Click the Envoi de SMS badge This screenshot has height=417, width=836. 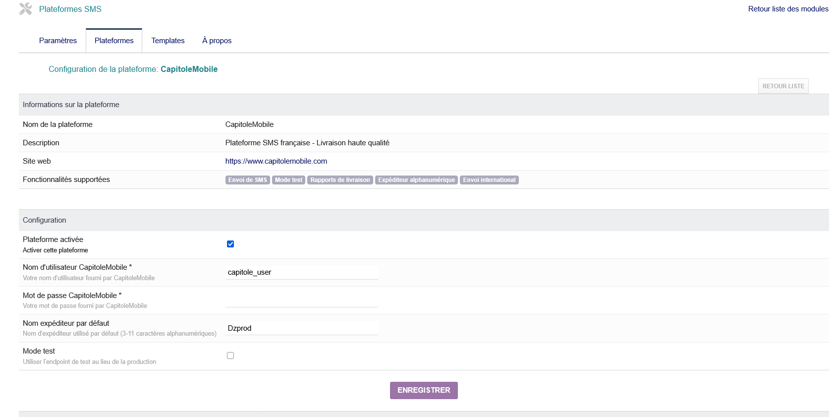pyautogui.click(x=247, y=180)
